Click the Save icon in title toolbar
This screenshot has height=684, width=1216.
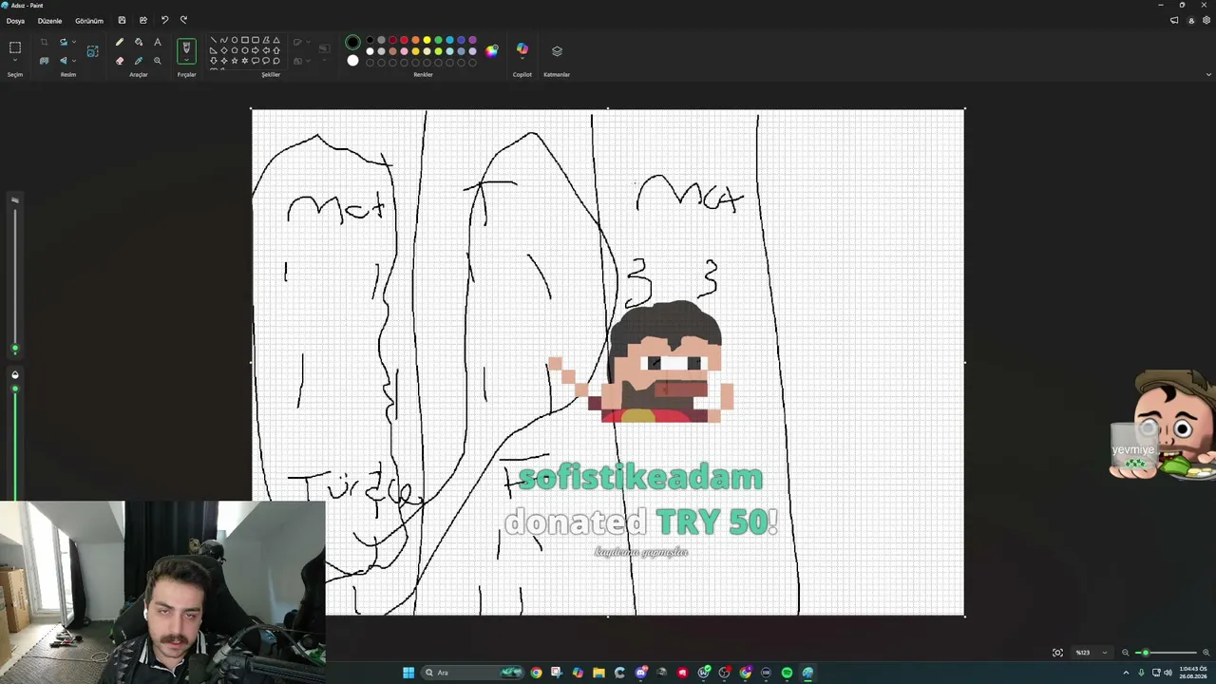(122, 20)
